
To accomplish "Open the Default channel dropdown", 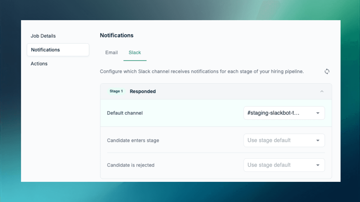I will (x=284, y=113).
